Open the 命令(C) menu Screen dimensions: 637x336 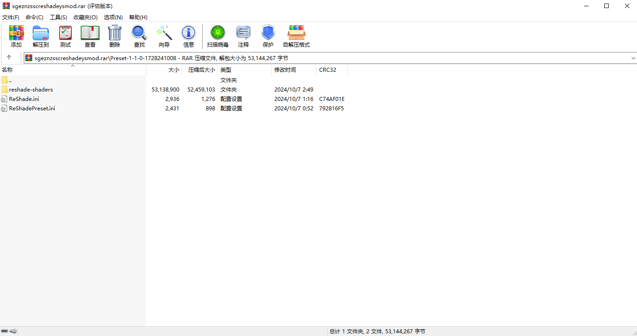[35, 17]
